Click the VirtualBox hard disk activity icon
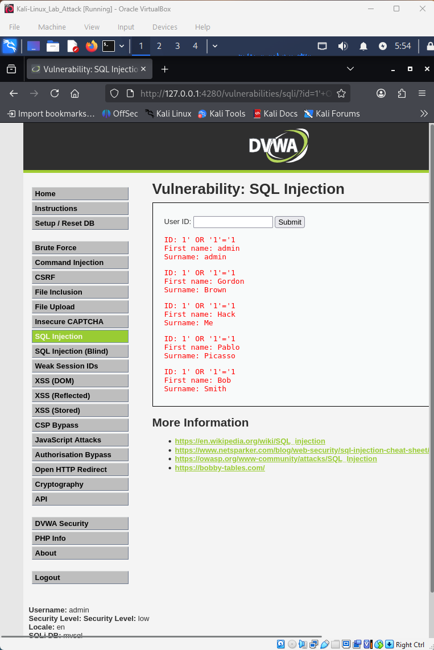The image size is (434, 650). pyautogui.click(x=280, y=644)
